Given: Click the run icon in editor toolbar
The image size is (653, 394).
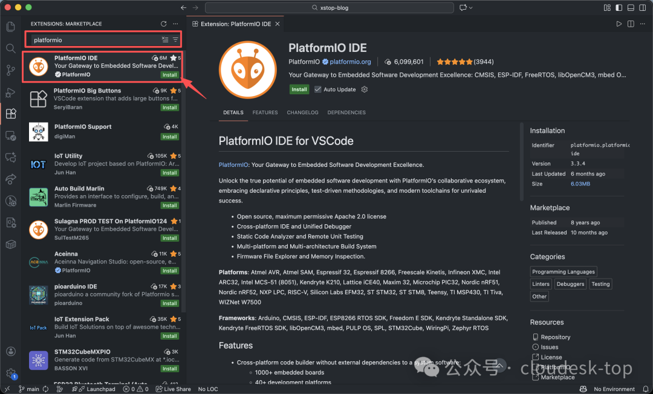Looking at the screenshot, I should coord(619,24).
